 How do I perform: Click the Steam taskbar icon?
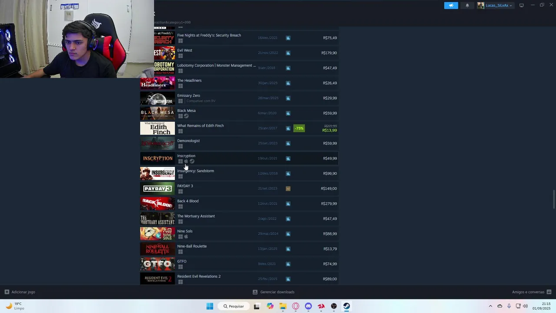pos(346,306)
